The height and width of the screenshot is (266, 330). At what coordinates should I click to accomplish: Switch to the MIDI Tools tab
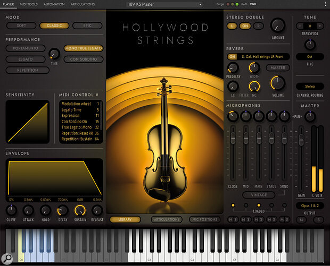pyautogui.click(x=29, y=4)
